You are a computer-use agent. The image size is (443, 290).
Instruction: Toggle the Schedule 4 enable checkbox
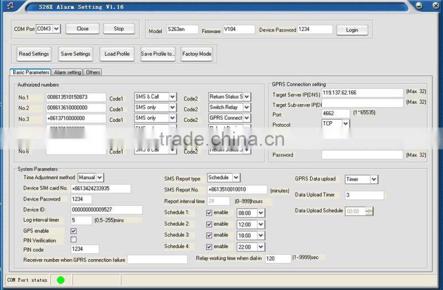point(209,246)
